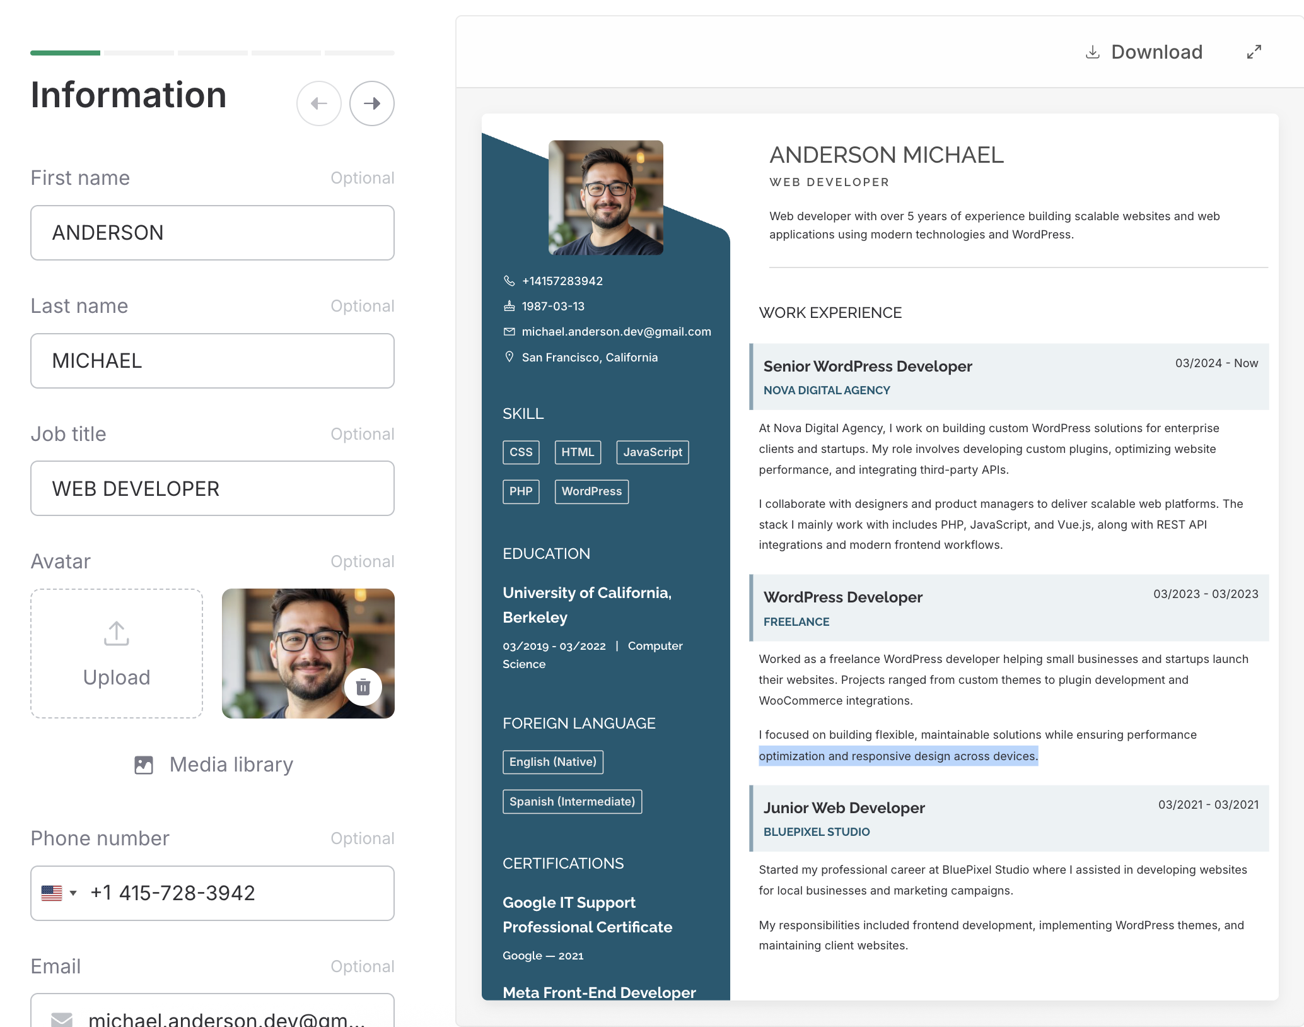Screen dimensions: 1304x1027
Task: Click the phone number input
Action: click(x=240, y=893)
